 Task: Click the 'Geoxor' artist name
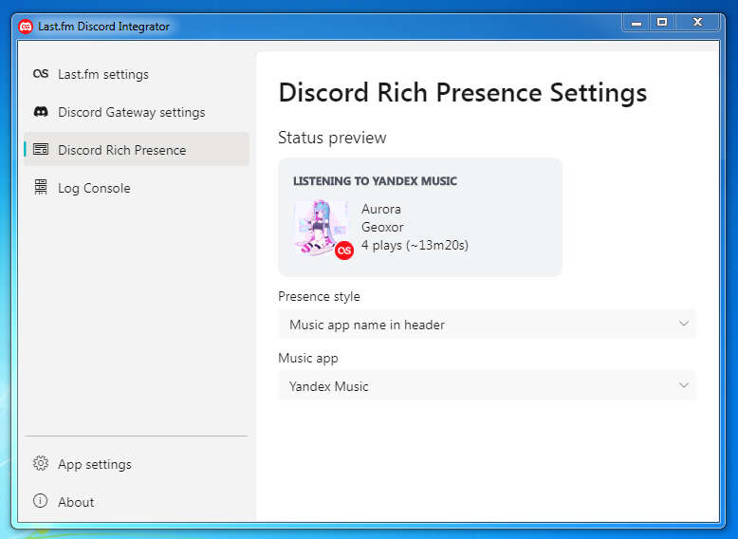pyautogui.click(x=382, y=228)
